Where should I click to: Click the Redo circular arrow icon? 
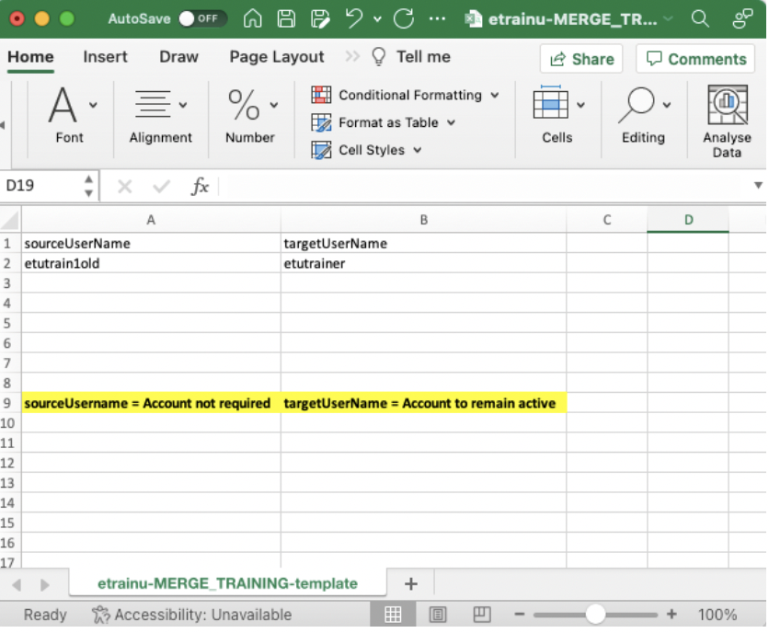tap(404, 19)
